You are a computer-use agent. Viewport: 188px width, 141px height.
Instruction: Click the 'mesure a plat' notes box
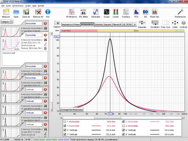point(25,58)
